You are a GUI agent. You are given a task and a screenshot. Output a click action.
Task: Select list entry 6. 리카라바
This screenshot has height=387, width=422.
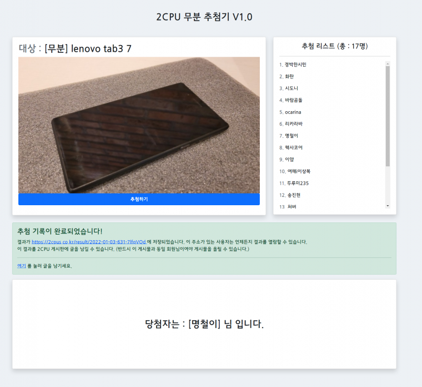(291, 124)
